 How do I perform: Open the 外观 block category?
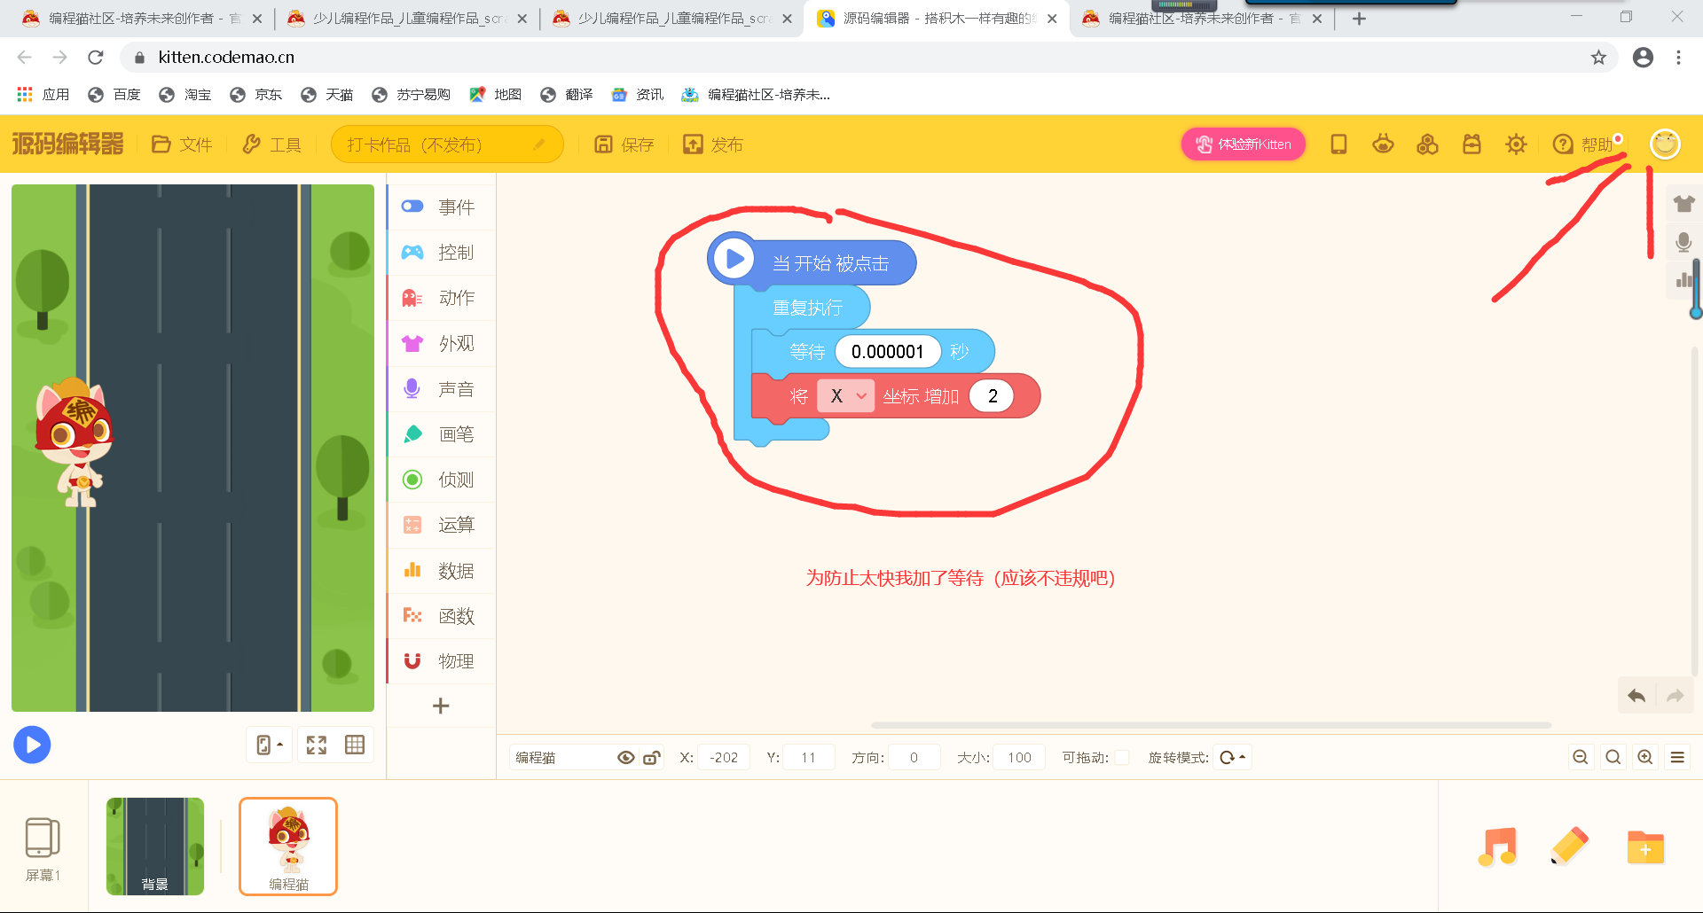(x=441, y=343)
